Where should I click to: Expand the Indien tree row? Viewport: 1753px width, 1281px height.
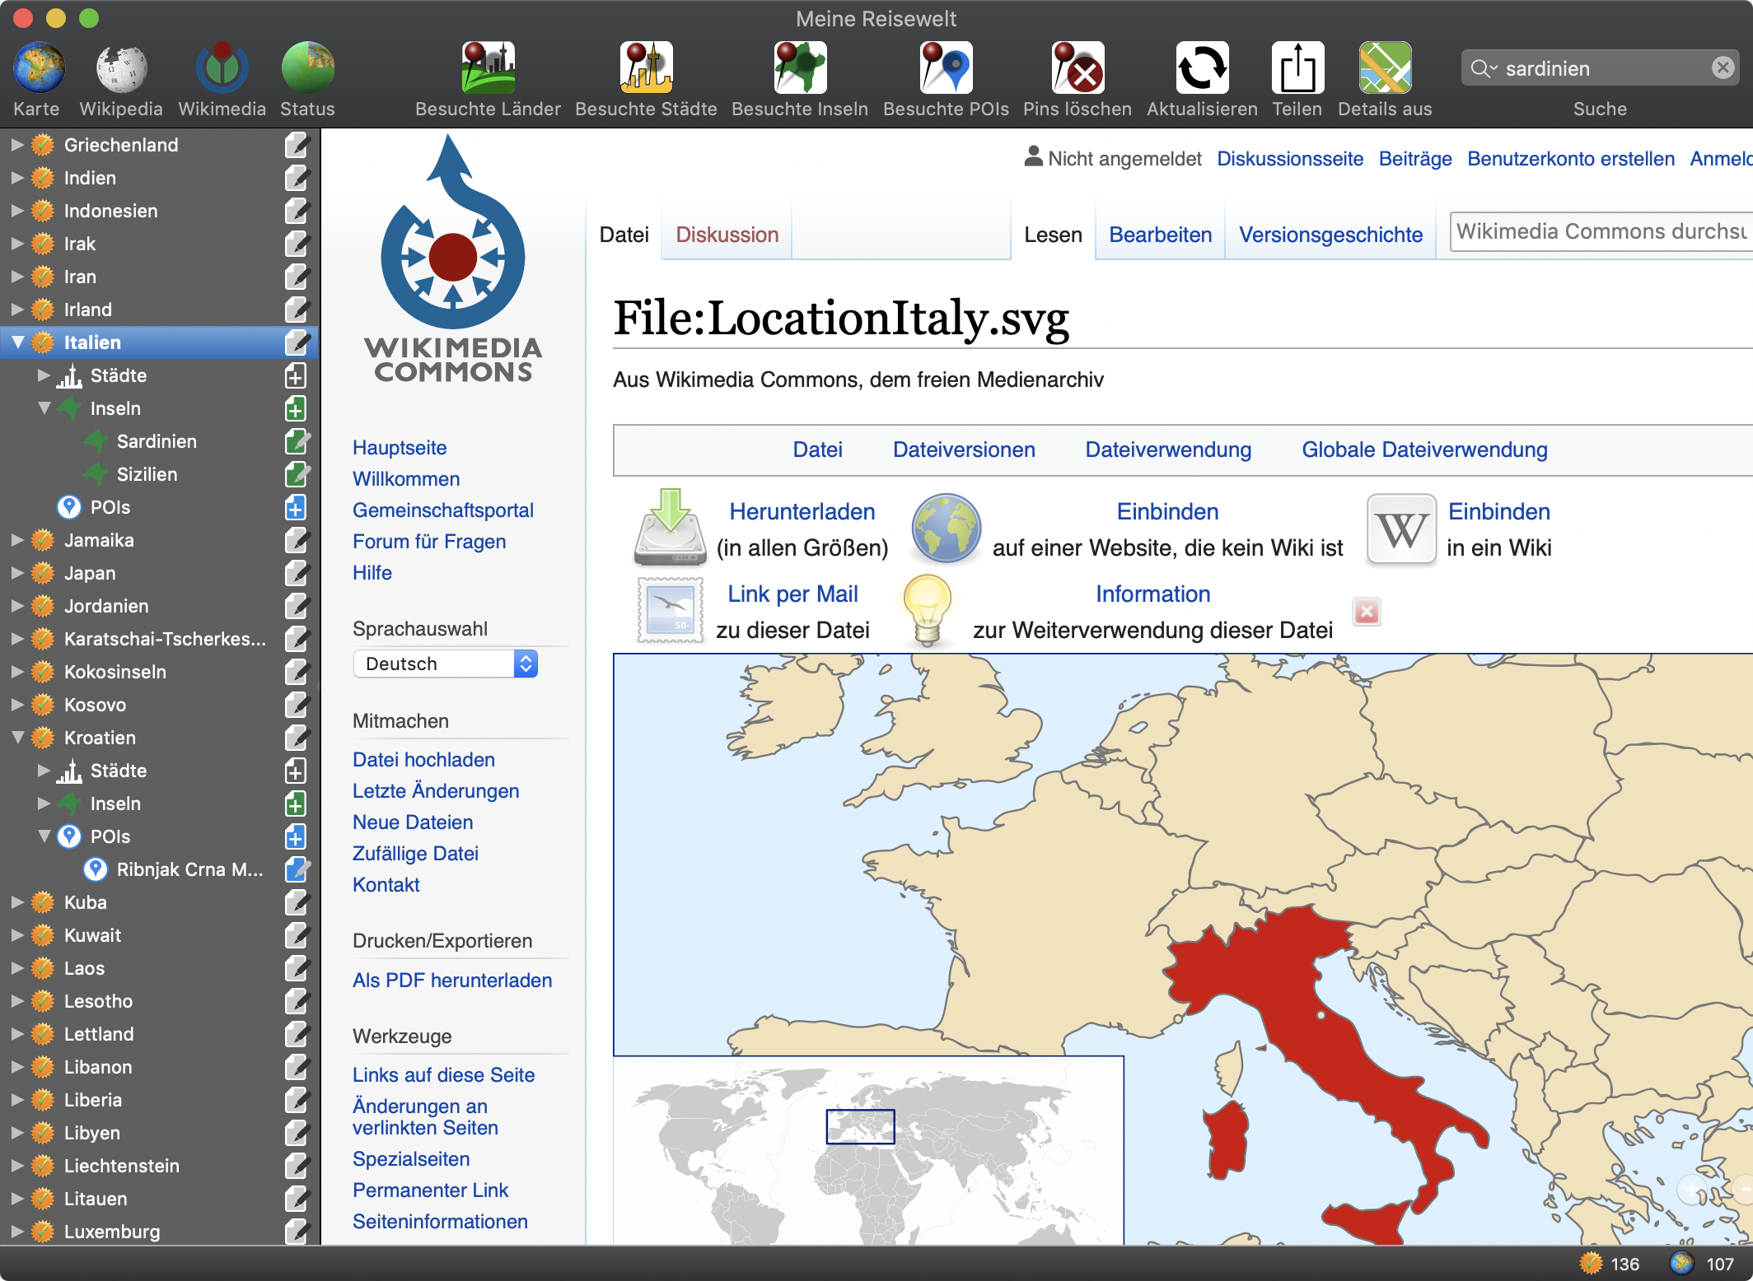pos(17,178)
